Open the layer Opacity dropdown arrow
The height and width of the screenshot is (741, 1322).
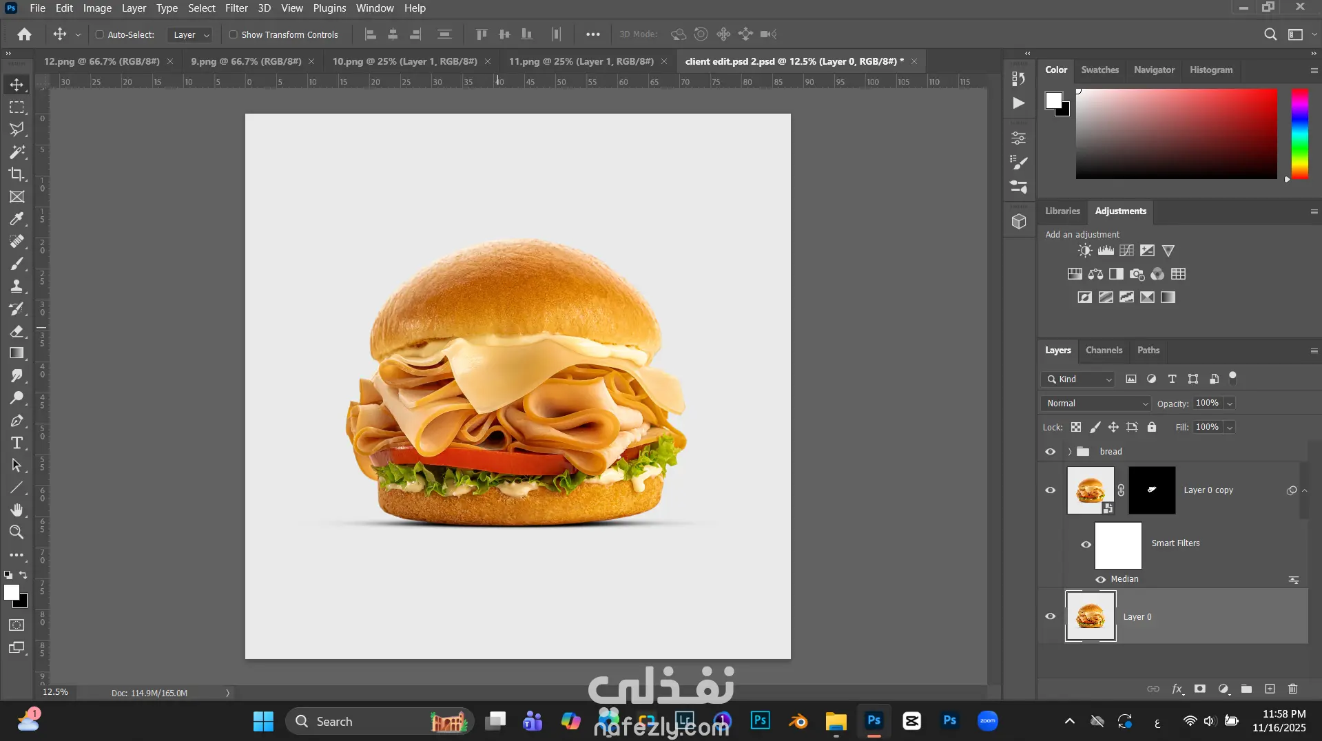coord(1230,404)
